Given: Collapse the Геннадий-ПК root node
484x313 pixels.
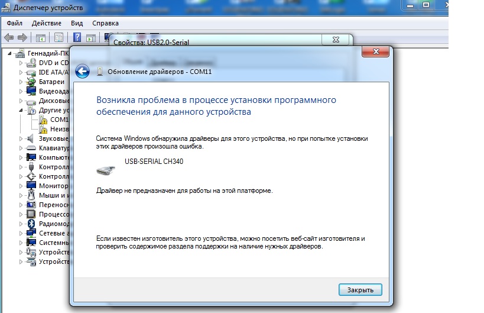Looking at the screenshot, I should pos(9,53).
